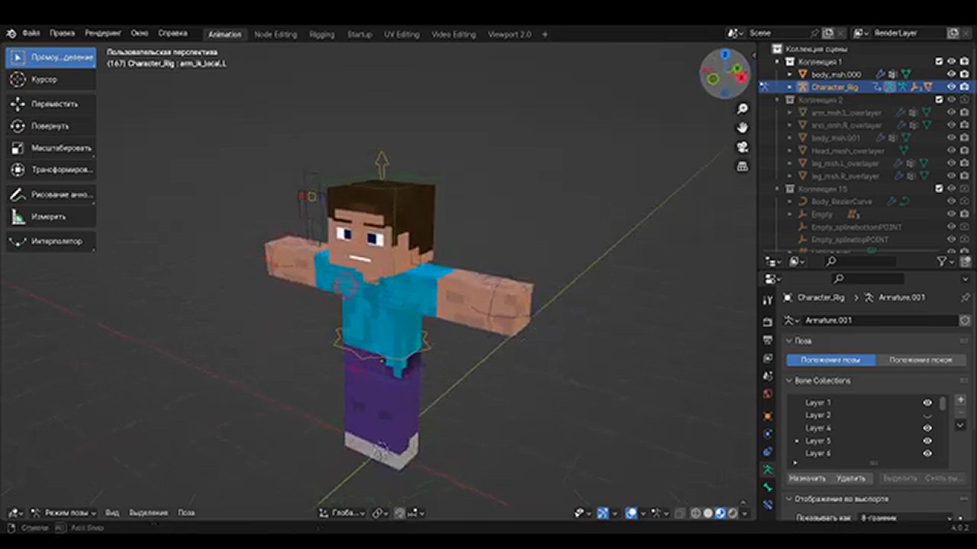The width and height of the screenshot is (977, 549).
Task: Toggle Коллекция 15 exclude checkbox
Action: coord(939,189)
